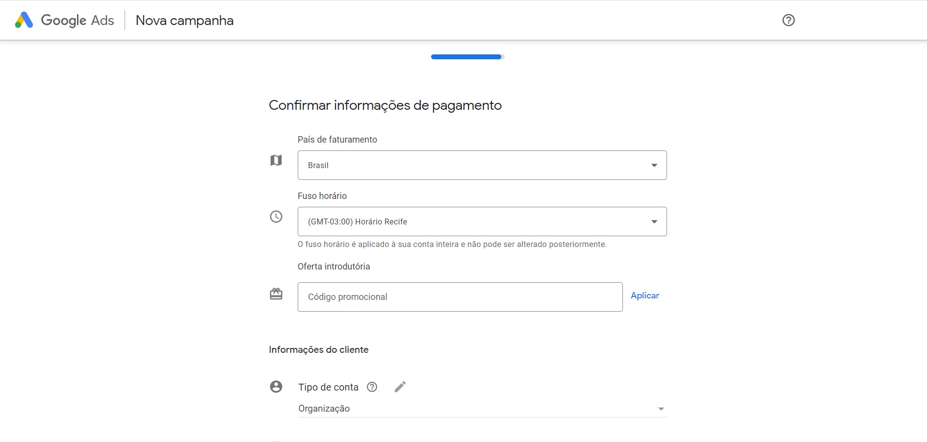
Task: Open the Tipo de conta help tooltip icon
Action: point(372,387)
